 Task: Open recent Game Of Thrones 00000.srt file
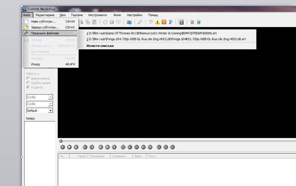pos(152,33)
